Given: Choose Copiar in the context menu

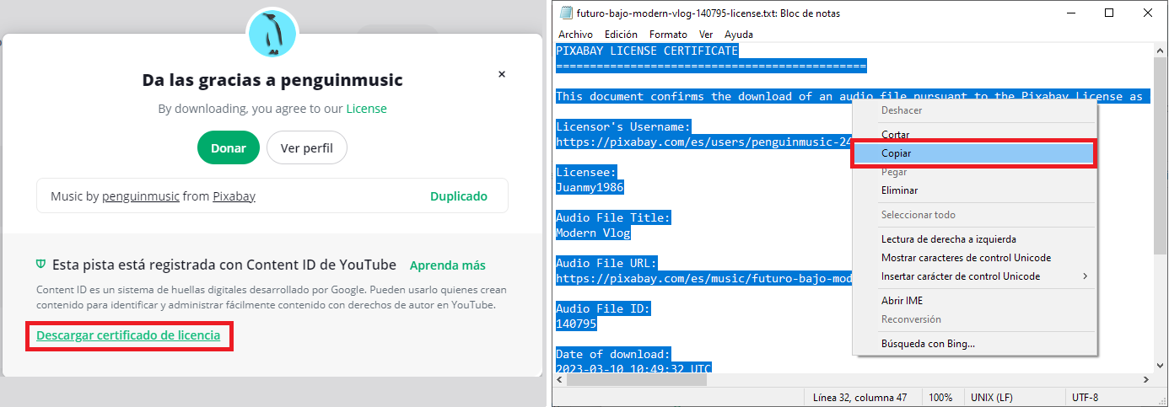Looking at the screenshot, I should [x=974, y=153].
